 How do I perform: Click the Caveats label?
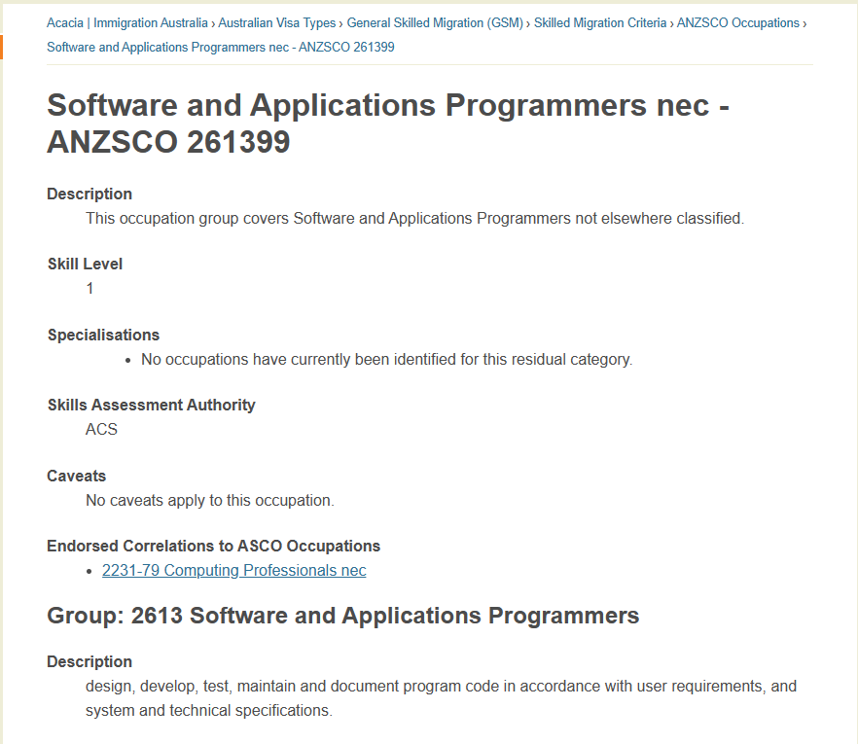pos(76,476)
